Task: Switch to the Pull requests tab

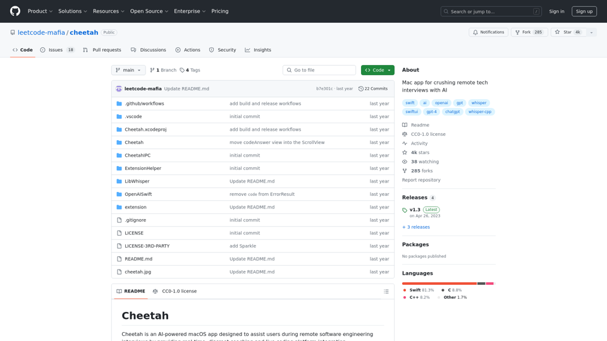Action: coord(102,50)
